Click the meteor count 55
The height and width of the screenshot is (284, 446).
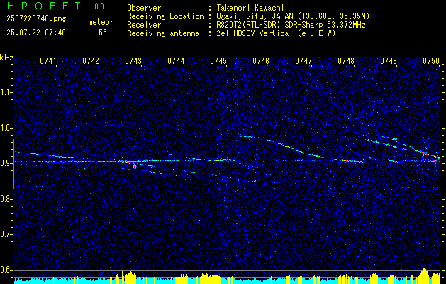click(103, 33)
